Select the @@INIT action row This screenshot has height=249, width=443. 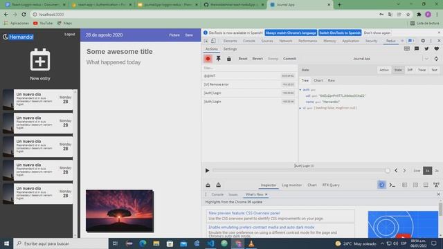(249, 75)
